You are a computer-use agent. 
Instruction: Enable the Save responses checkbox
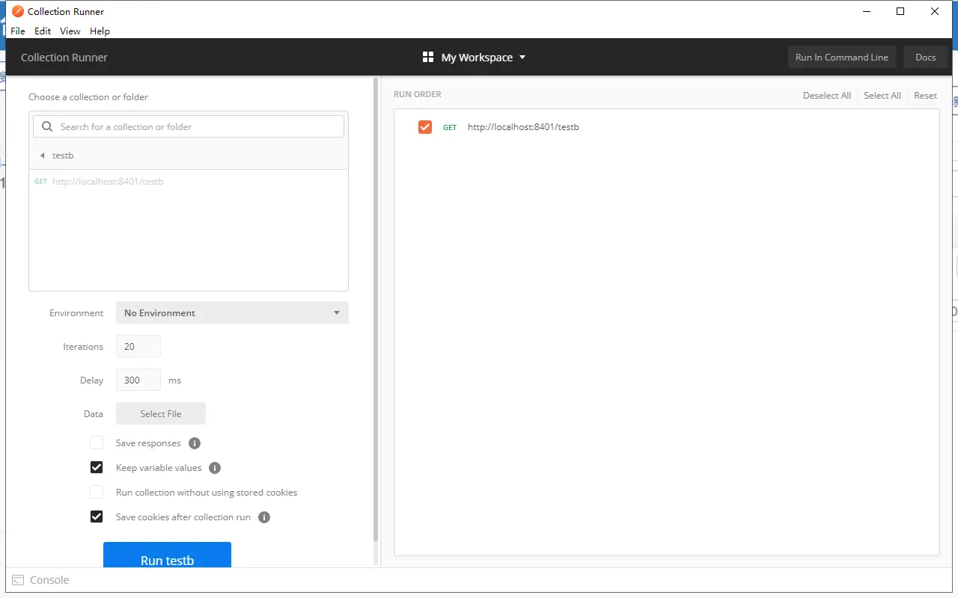[x=97, y=443]
